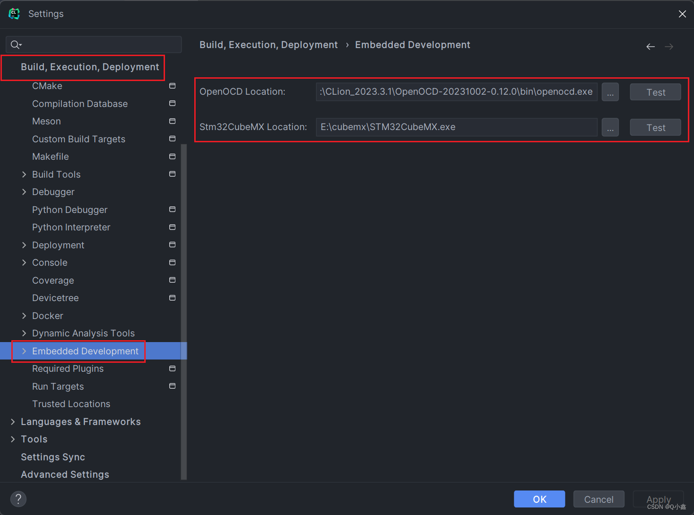Open Trusted Locations settings

tap(71, 404)
